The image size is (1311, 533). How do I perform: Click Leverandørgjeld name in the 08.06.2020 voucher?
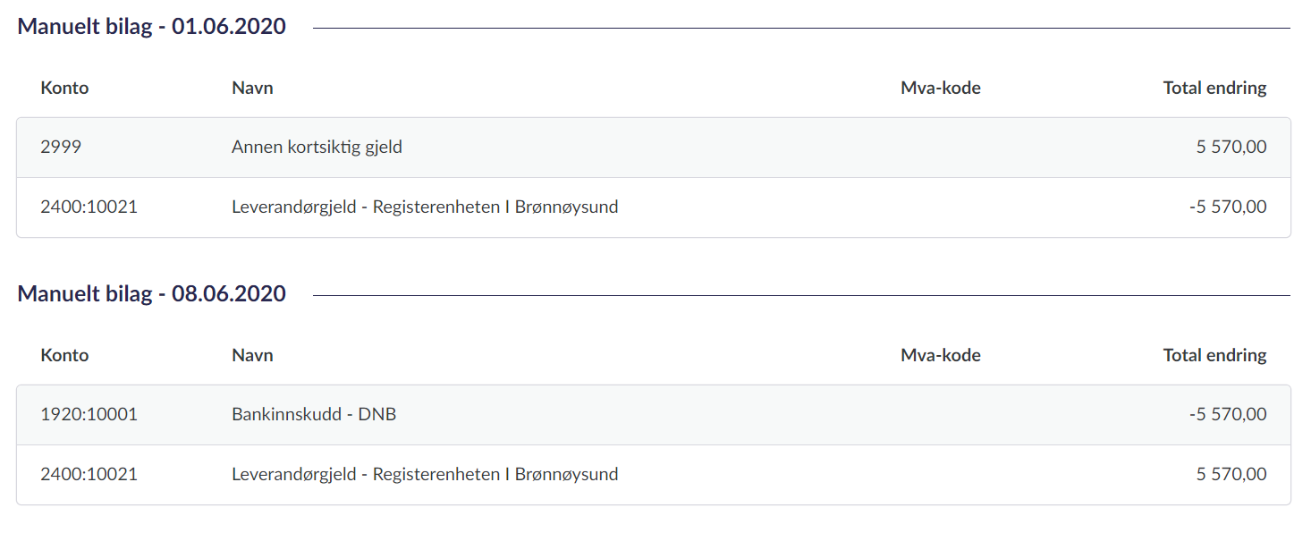tap(425, 475)
